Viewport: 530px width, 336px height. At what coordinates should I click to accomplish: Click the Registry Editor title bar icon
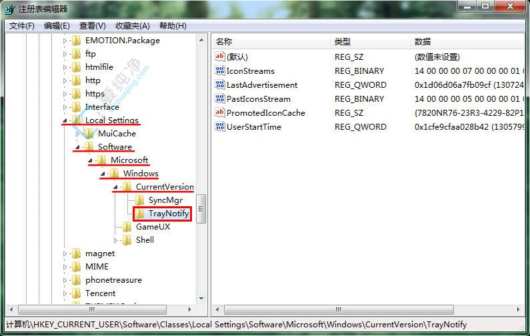pyautogui.click(x=9, y=9)
